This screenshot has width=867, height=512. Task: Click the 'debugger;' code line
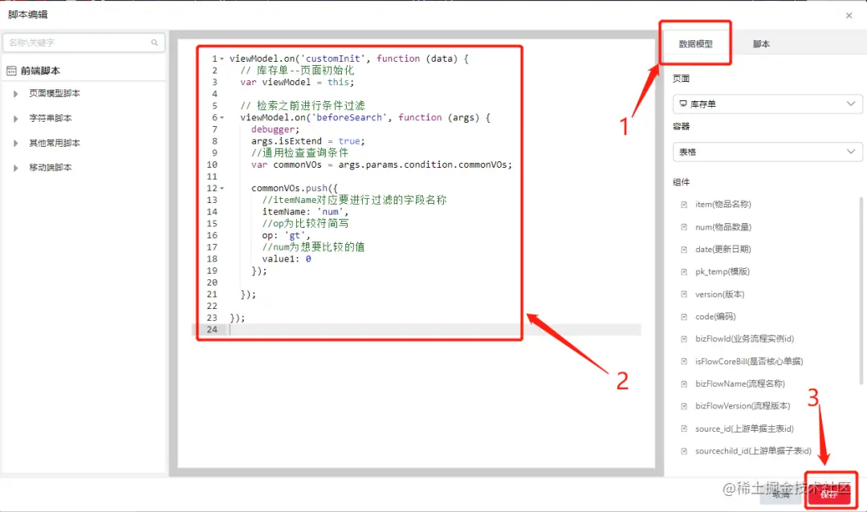[275, 129]
